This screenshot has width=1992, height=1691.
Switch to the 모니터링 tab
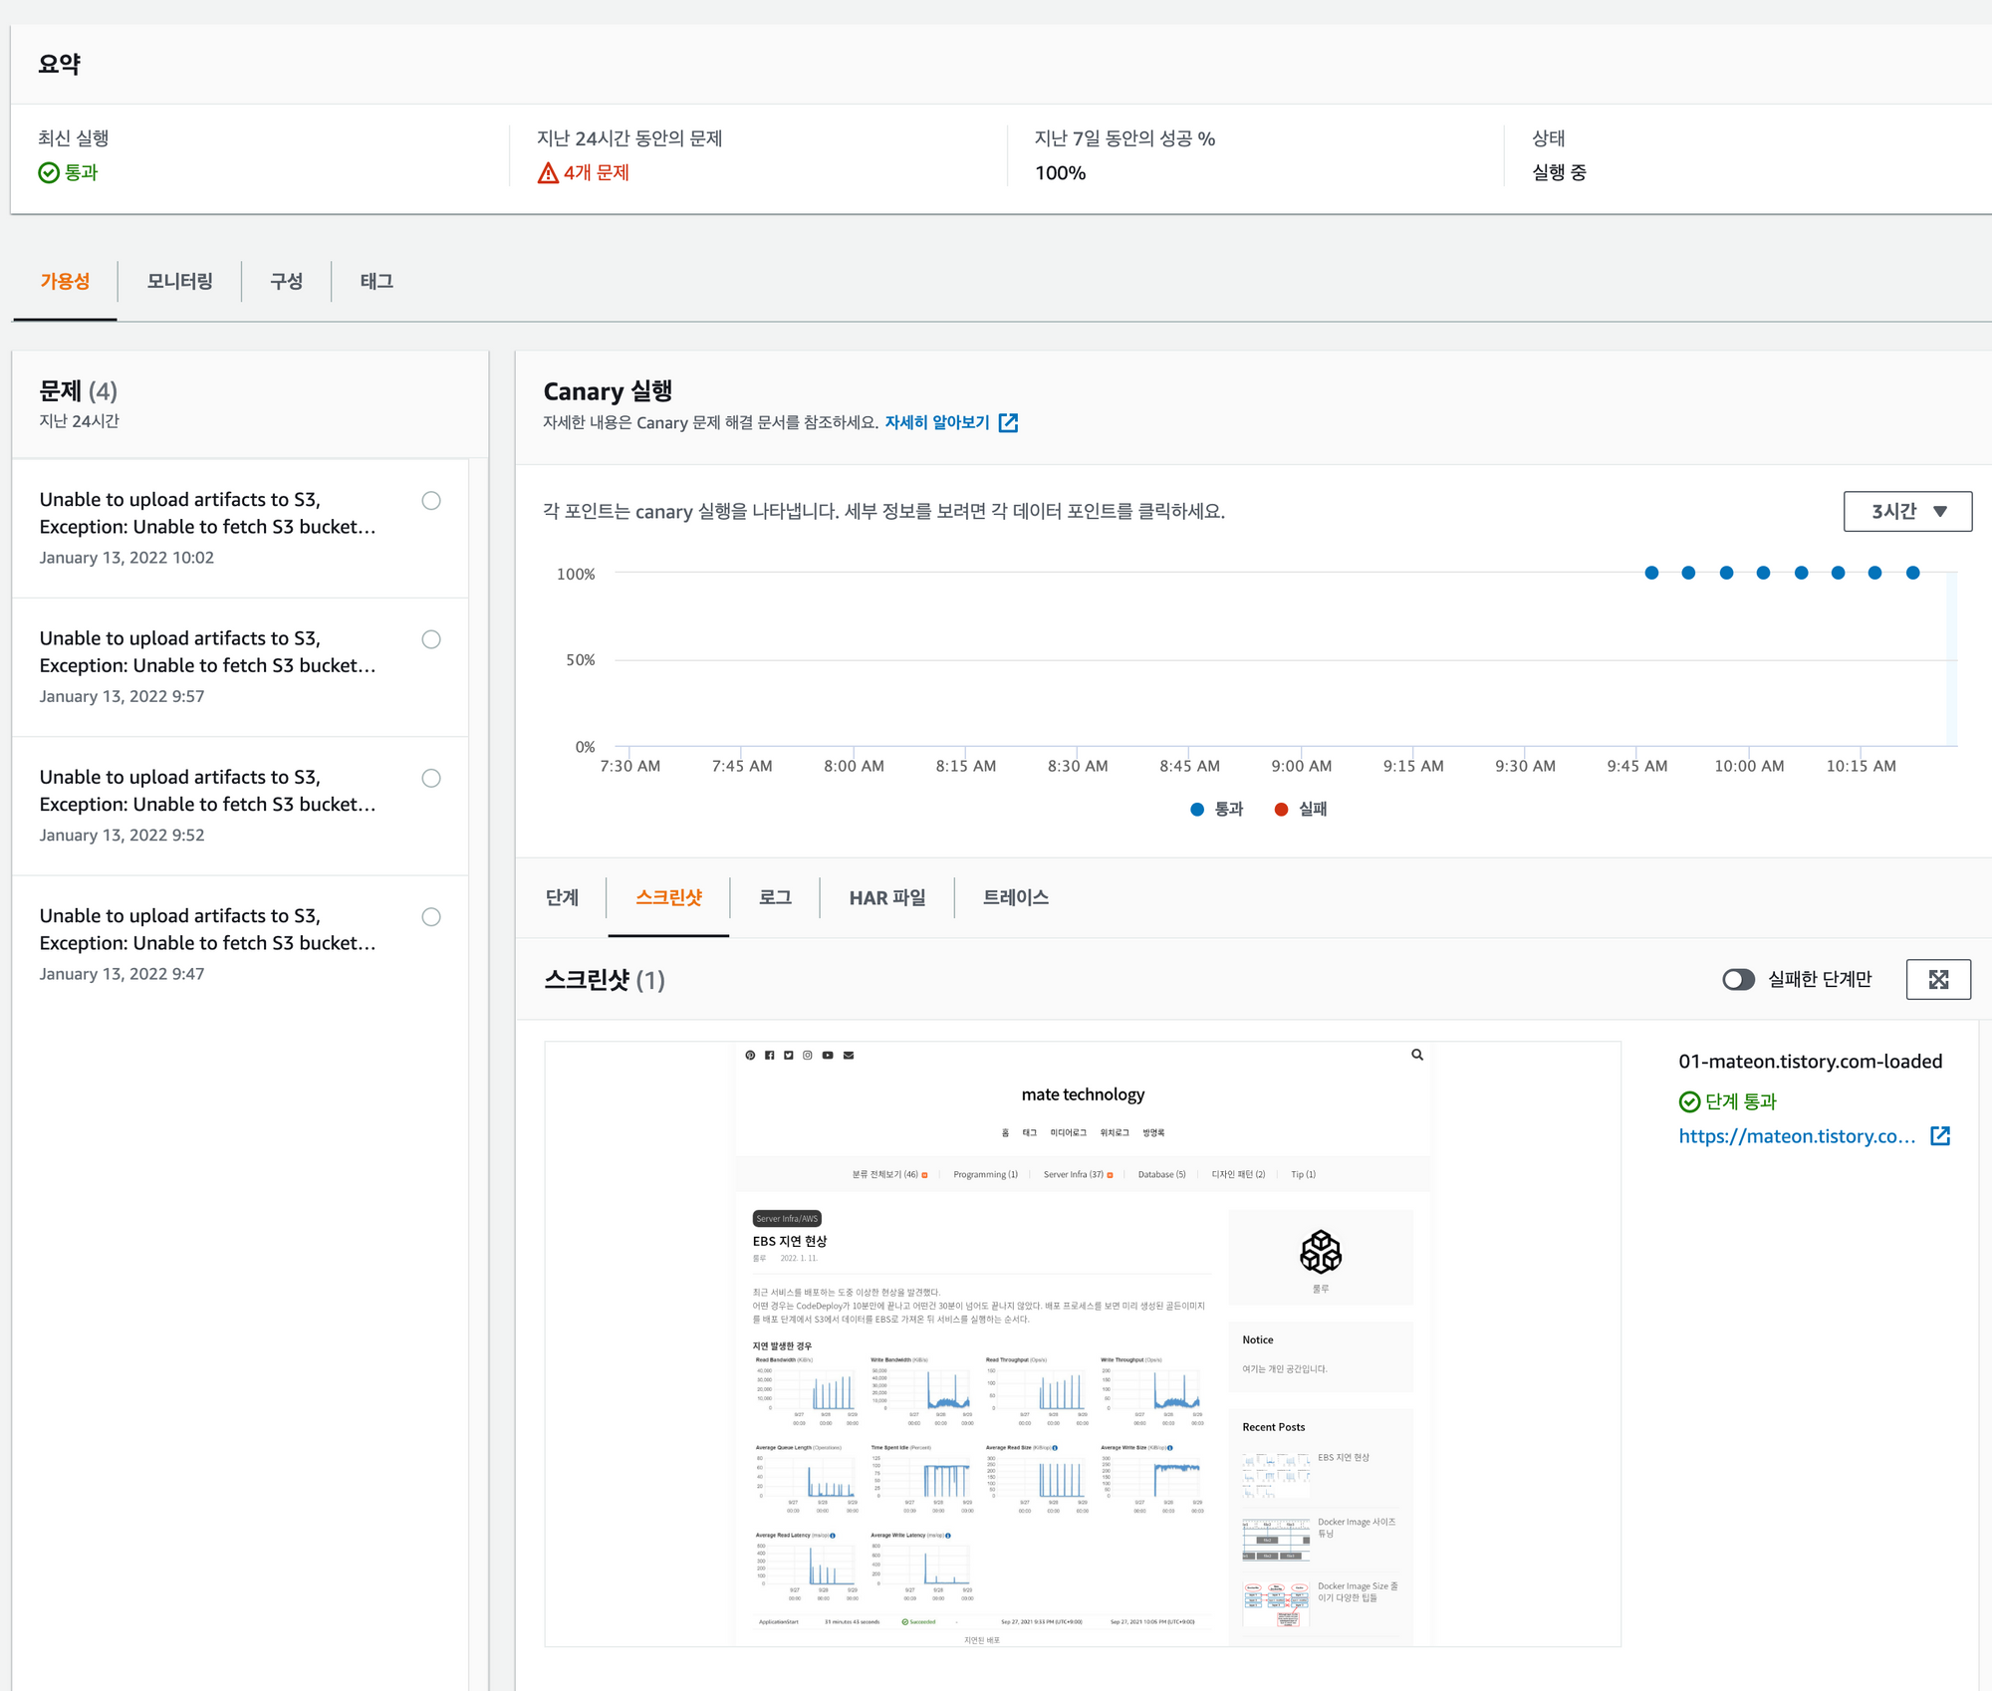(179, 282)
